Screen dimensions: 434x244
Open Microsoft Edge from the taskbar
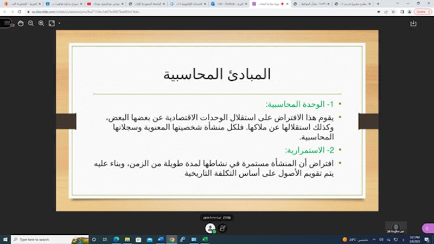pyautogui.click(x=116, y=239)
